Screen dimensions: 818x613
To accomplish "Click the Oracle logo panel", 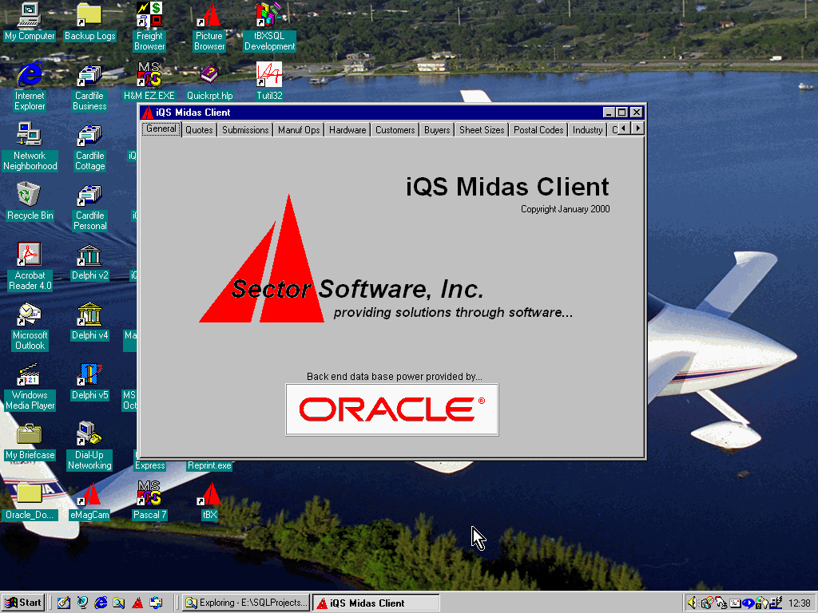I will 391,409.
